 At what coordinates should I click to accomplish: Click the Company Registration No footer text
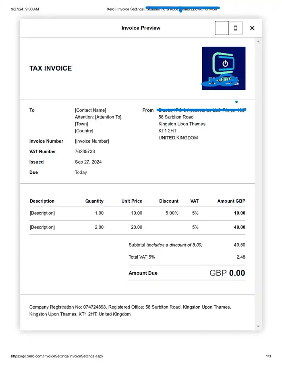[x=130, y=311]
